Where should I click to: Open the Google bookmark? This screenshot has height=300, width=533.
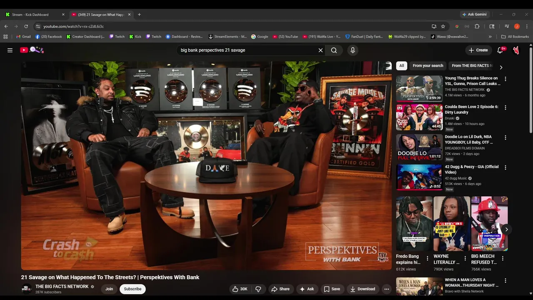point(260,37)
